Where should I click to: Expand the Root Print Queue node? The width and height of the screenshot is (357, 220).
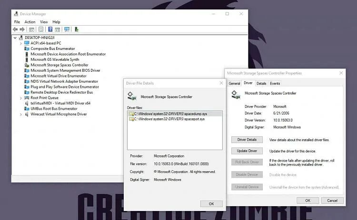click(x=21, y=98)
